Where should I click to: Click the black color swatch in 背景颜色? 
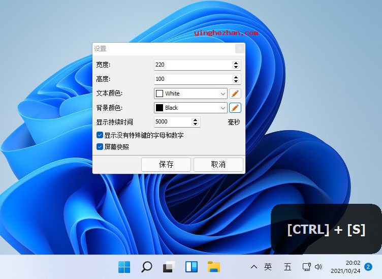[160, 108]
